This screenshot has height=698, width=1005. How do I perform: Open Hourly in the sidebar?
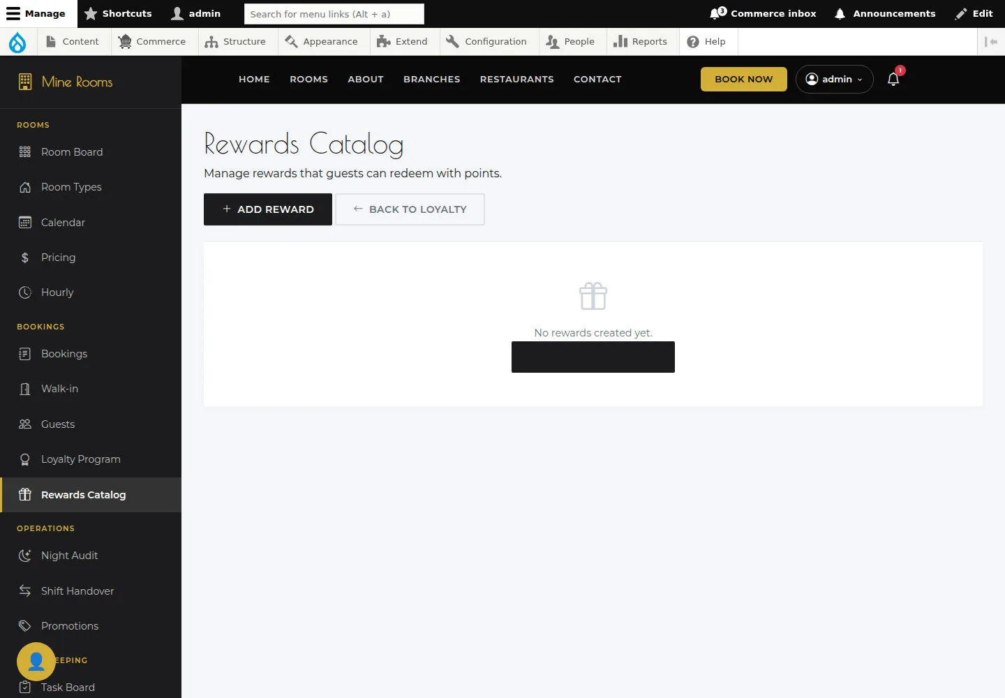pos(91,292)
